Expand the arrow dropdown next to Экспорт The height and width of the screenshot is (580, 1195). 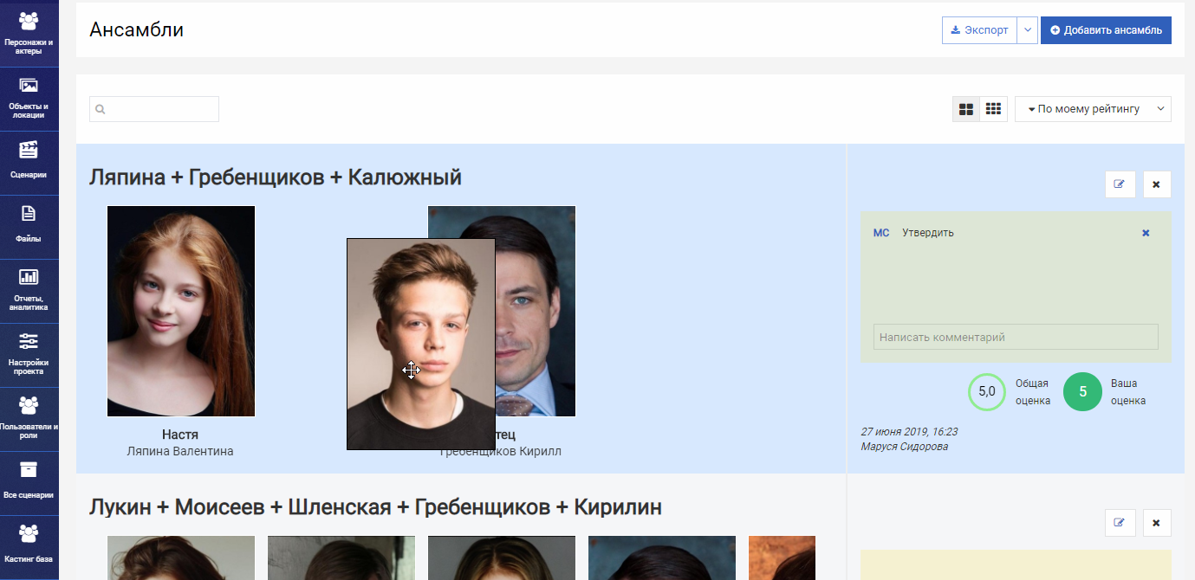coord(1027,30)
